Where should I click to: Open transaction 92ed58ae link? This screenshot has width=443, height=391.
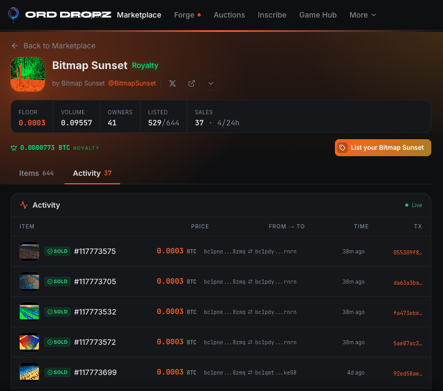tap(408, 373)
